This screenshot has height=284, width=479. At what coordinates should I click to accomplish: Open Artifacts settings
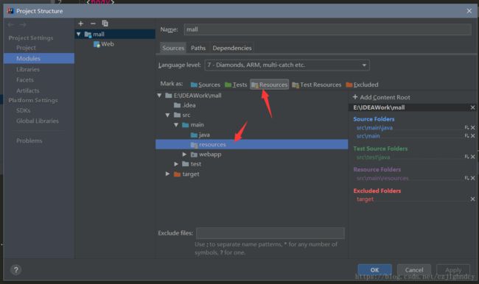(x=28, y=90)
